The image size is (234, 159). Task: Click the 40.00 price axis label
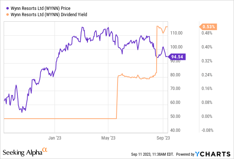click(x=177, y=130)
